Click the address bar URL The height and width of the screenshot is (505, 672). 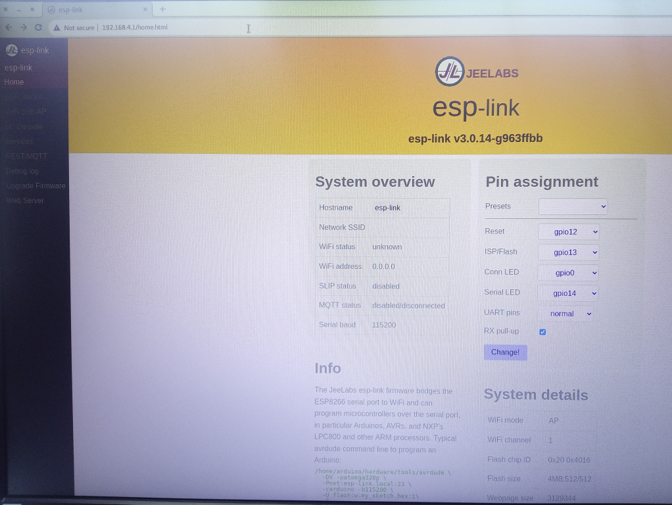click(135, 28)
